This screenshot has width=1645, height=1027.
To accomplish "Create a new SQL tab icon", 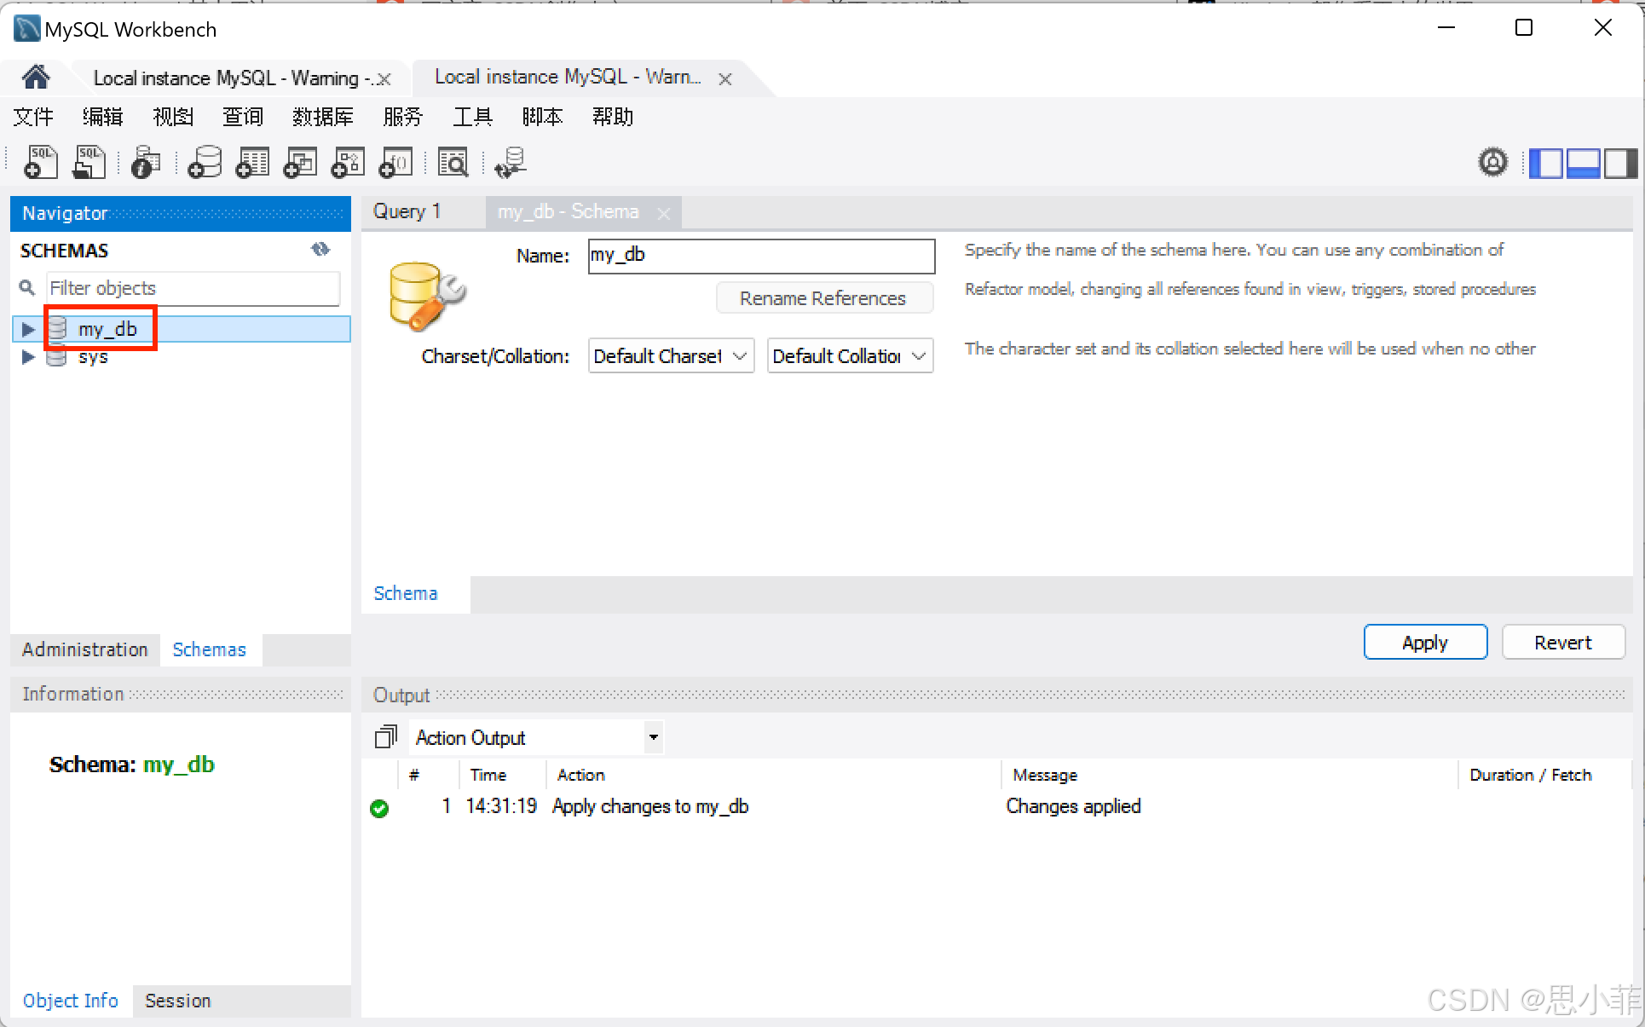I will (x=40, y=162).
